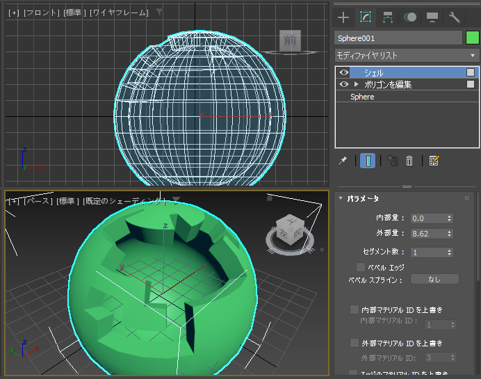Click the Pin Stack icon
This screenshot has height=379, width=481.
[x=343, y=161]
